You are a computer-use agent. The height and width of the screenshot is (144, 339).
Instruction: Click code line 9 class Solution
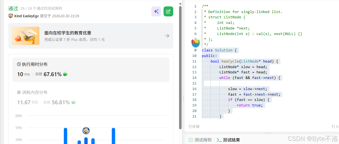[x=219, y=50]
